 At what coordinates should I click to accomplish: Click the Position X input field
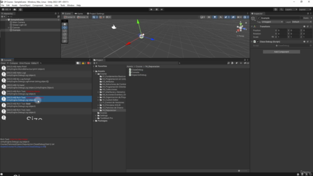282,30
